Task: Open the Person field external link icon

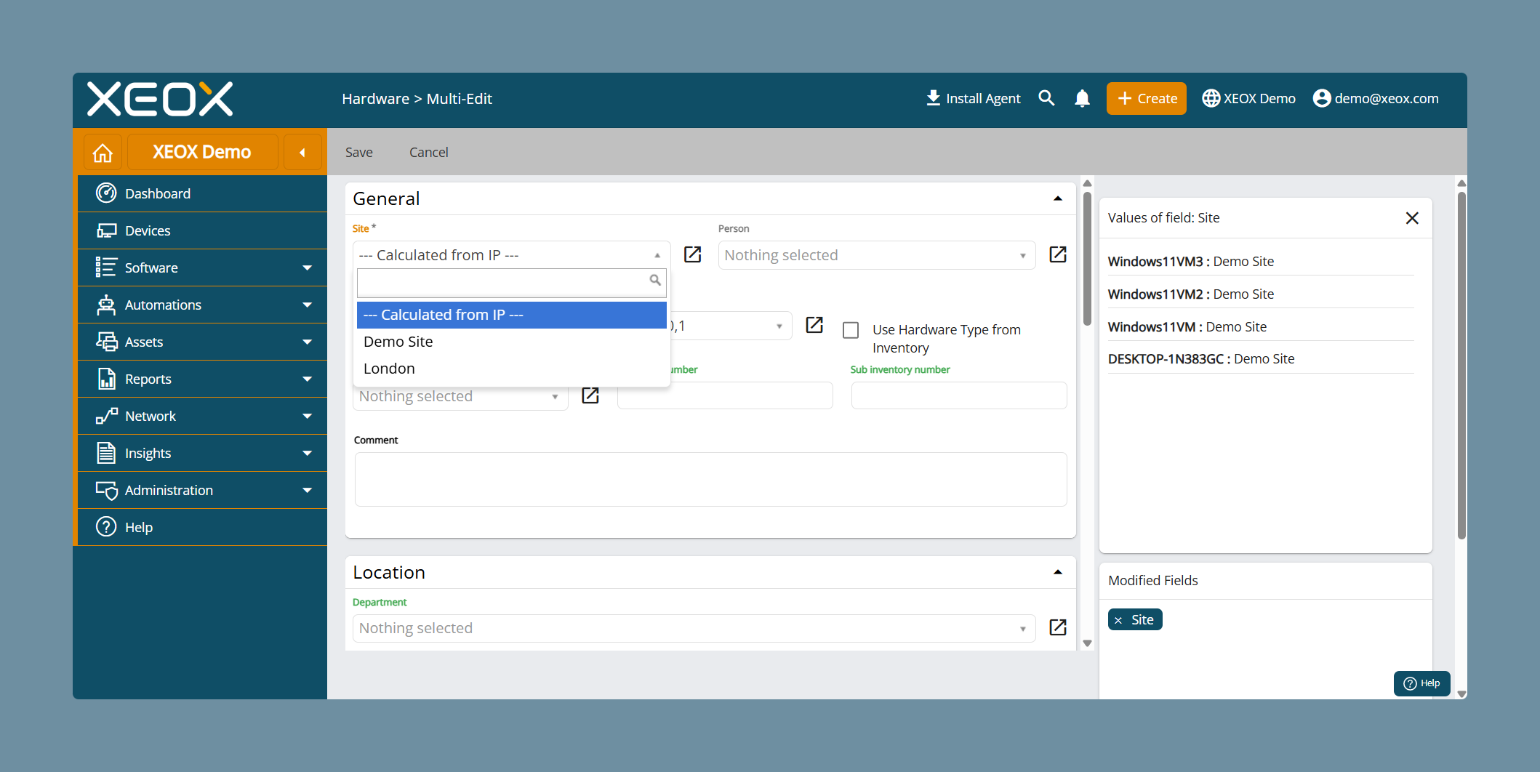Action: pyautogui.click(x=1058, y=254)
